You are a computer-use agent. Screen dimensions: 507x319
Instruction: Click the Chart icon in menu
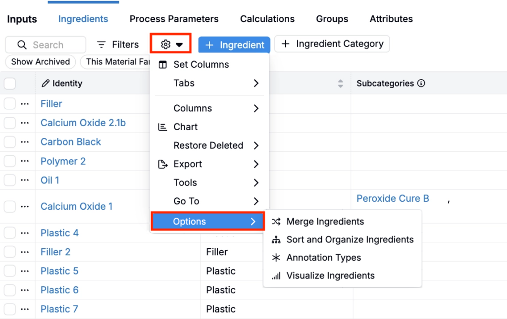click(162, 127)
